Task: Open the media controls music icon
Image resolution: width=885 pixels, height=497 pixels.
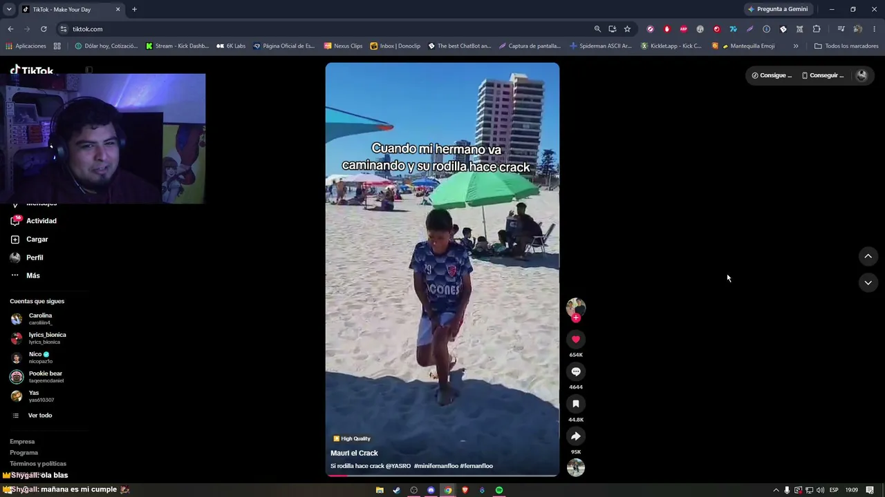Action: pos(841,29)
